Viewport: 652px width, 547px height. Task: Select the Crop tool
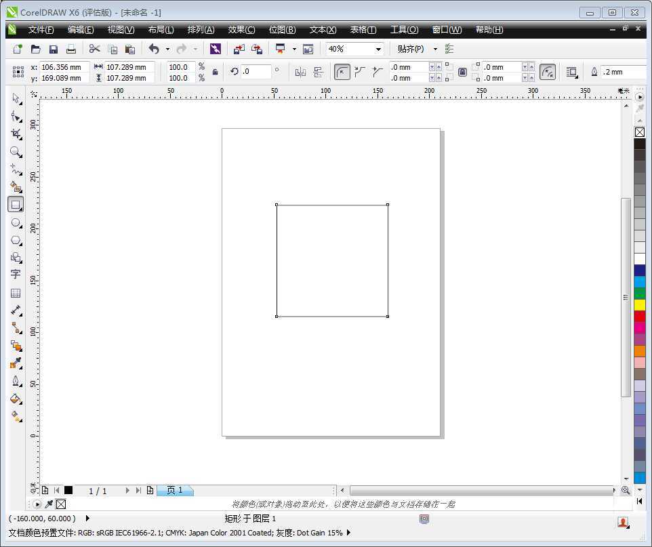coord(16,134)
